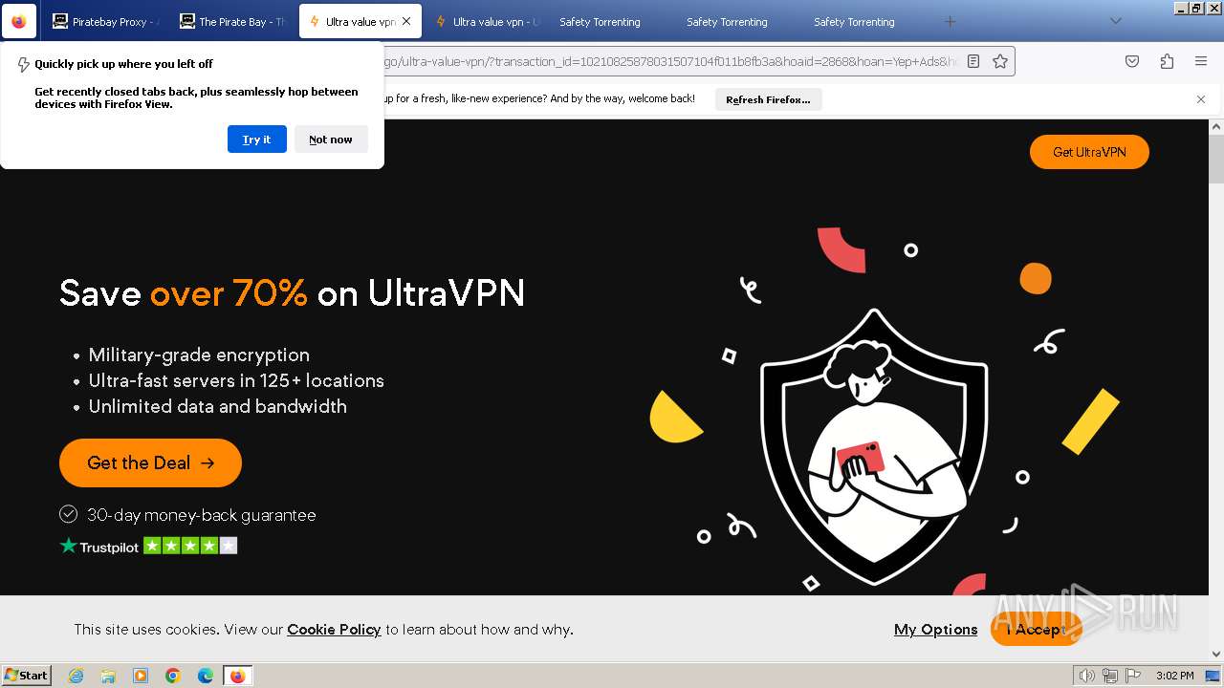Click scrollbar down arrow
1224x688 pixels.
point(1216,654)
